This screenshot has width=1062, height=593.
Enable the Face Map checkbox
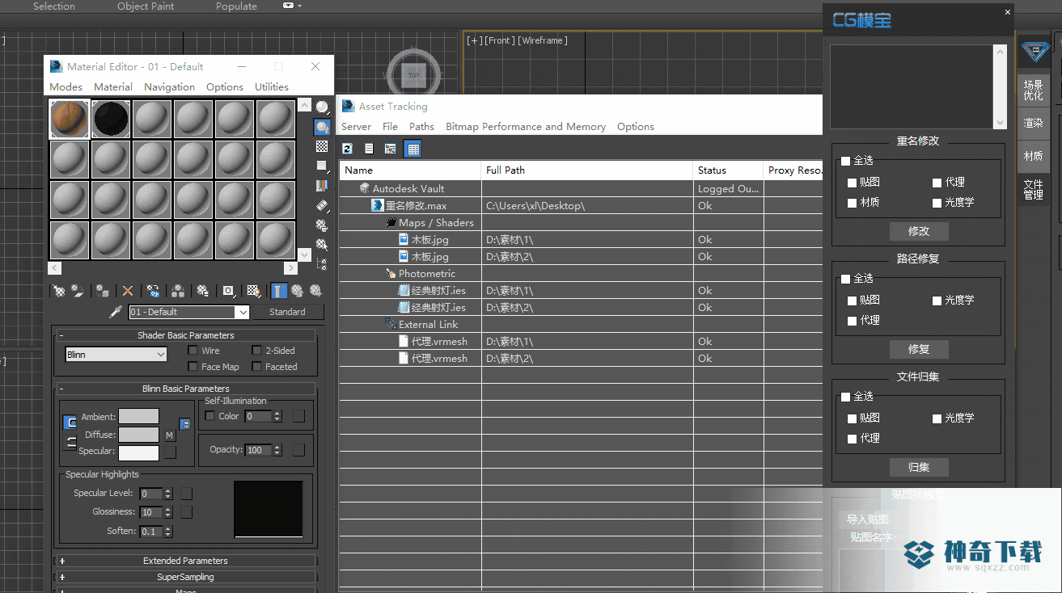pyautogui.click(x=193, y=367)
